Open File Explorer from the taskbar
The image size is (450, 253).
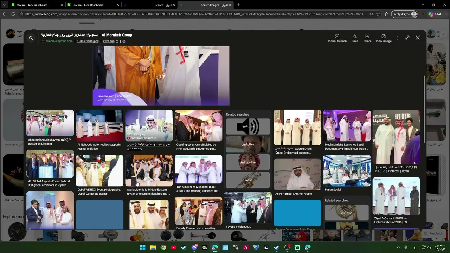click(153, 247)
